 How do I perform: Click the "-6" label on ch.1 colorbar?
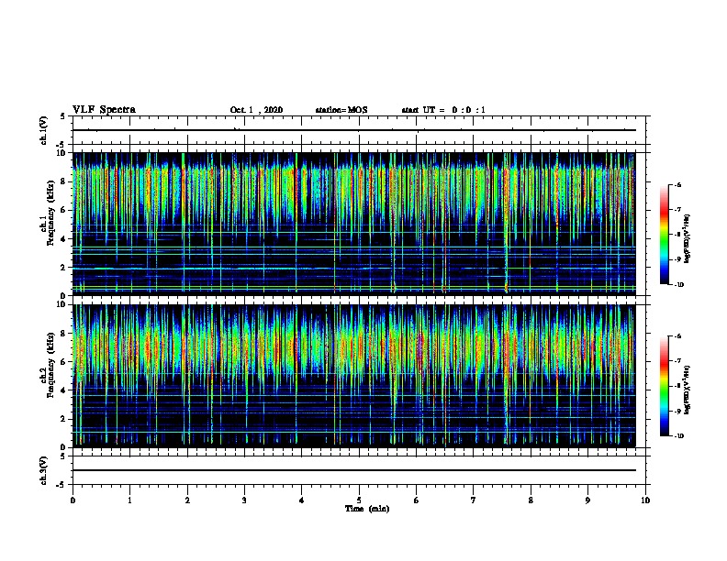677,185
